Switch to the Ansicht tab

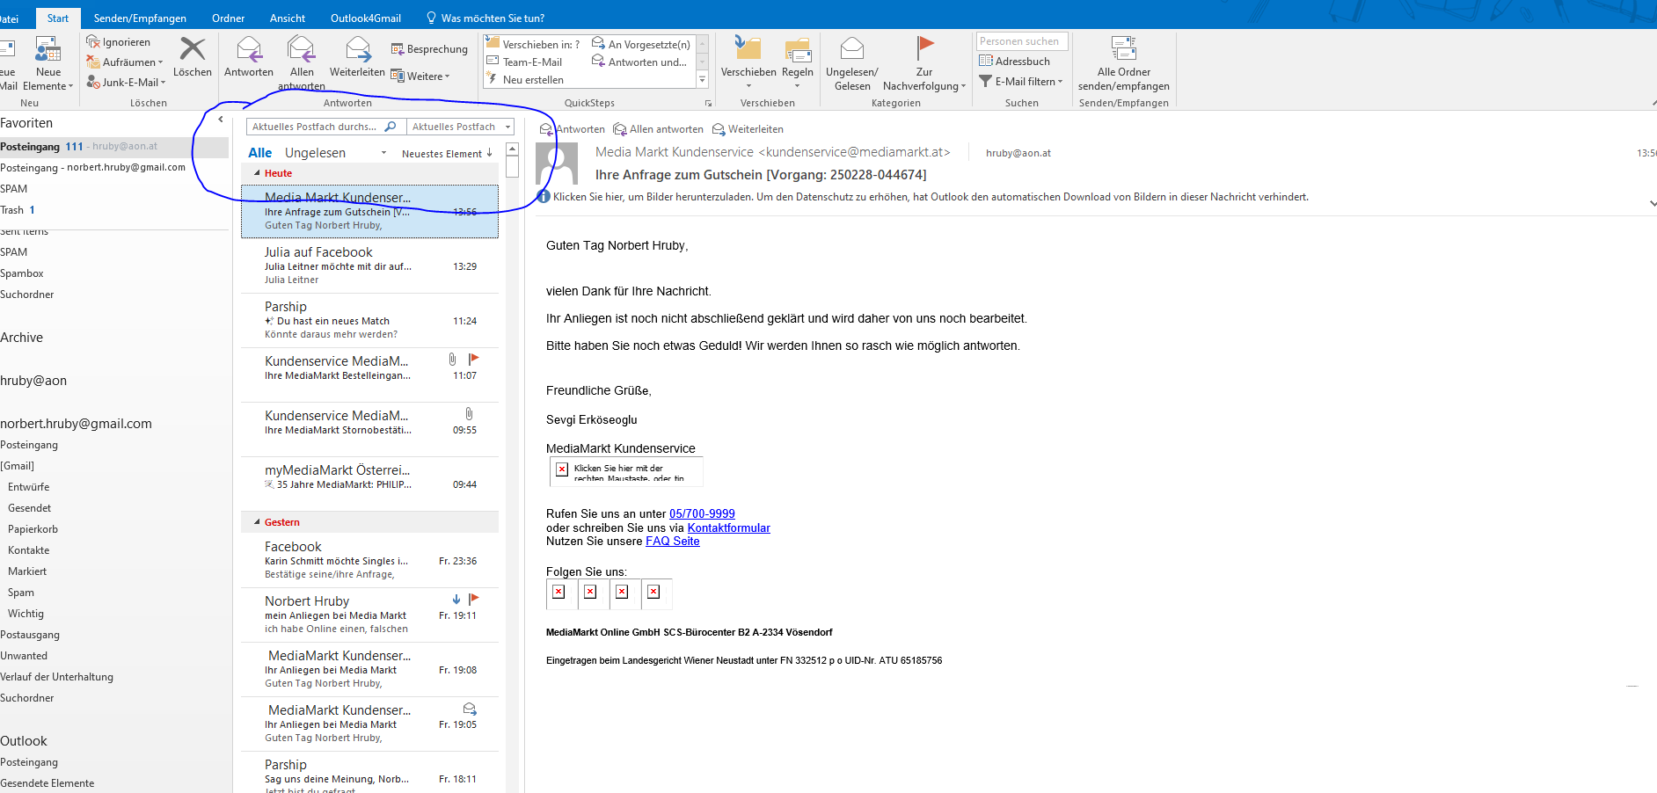288,18
